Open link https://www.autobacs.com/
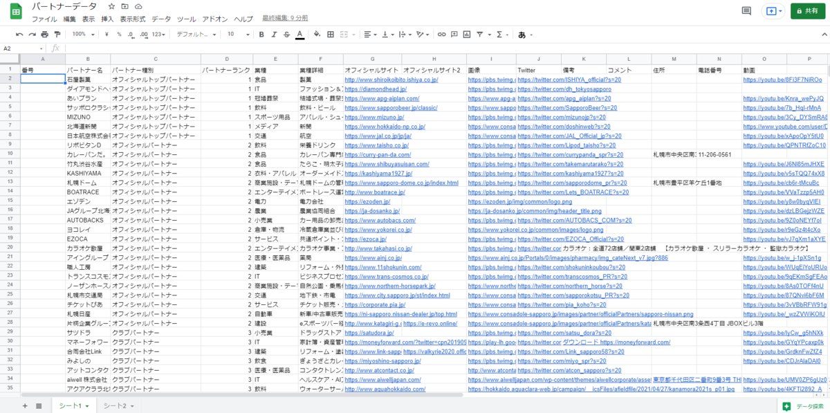 click(380, 220)
